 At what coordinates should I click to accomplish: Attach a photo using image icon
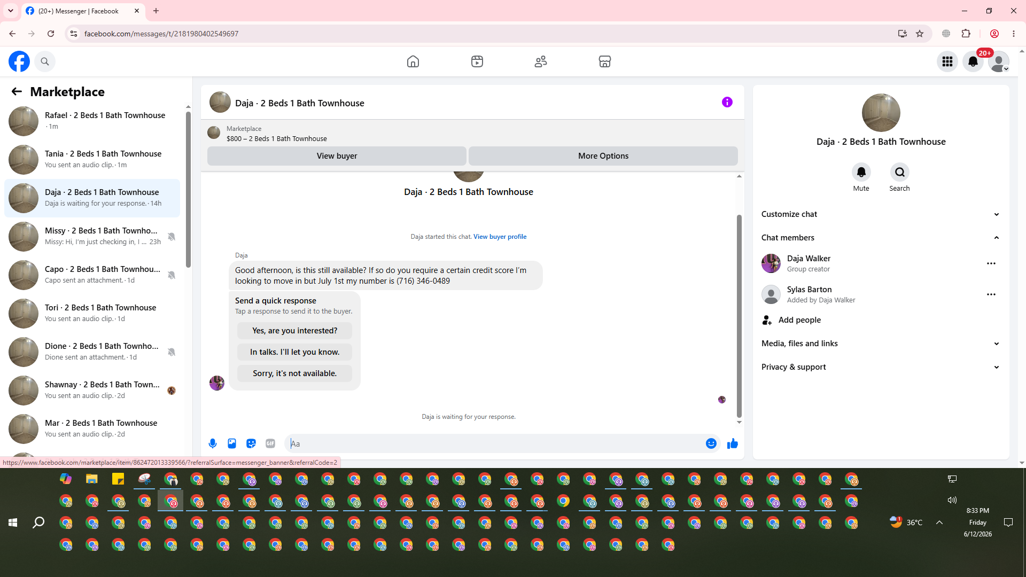[x=232, y=443]
